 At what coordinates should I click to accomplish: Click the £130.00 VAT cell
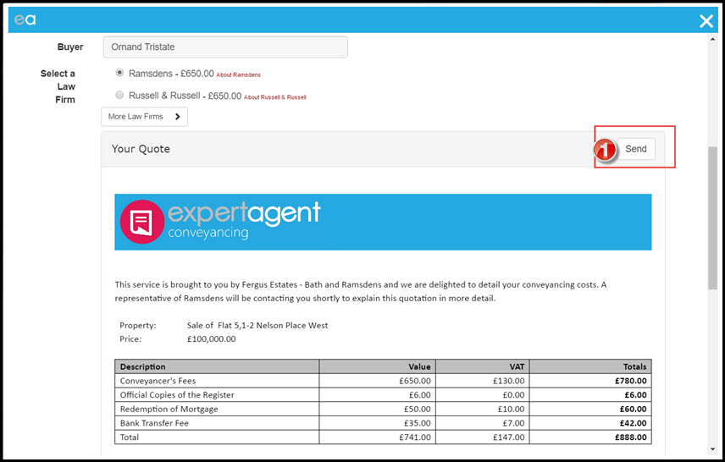tap(482, 381)
